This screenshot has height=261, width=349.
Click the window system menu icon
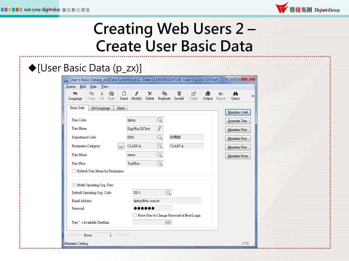click(x=66, y=80)
